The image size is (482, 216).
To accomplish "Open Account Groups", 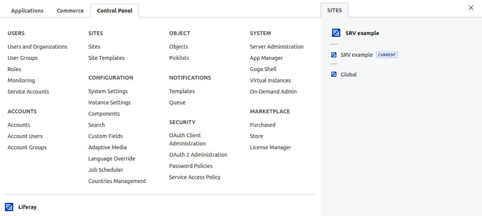I will [x=27, y=147].
